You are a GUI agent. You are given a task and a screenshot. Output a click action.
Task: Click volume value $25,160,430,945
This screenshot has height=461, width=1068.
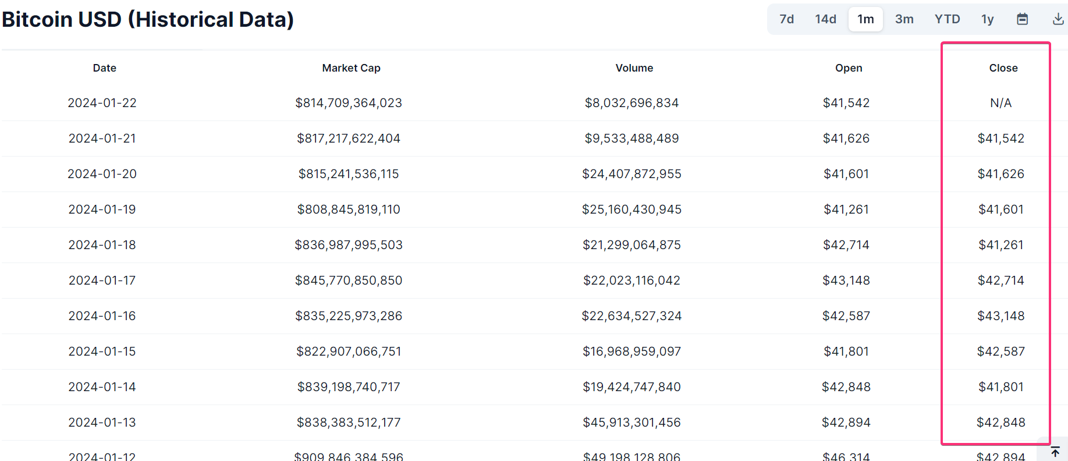click(x=632, y=210)
